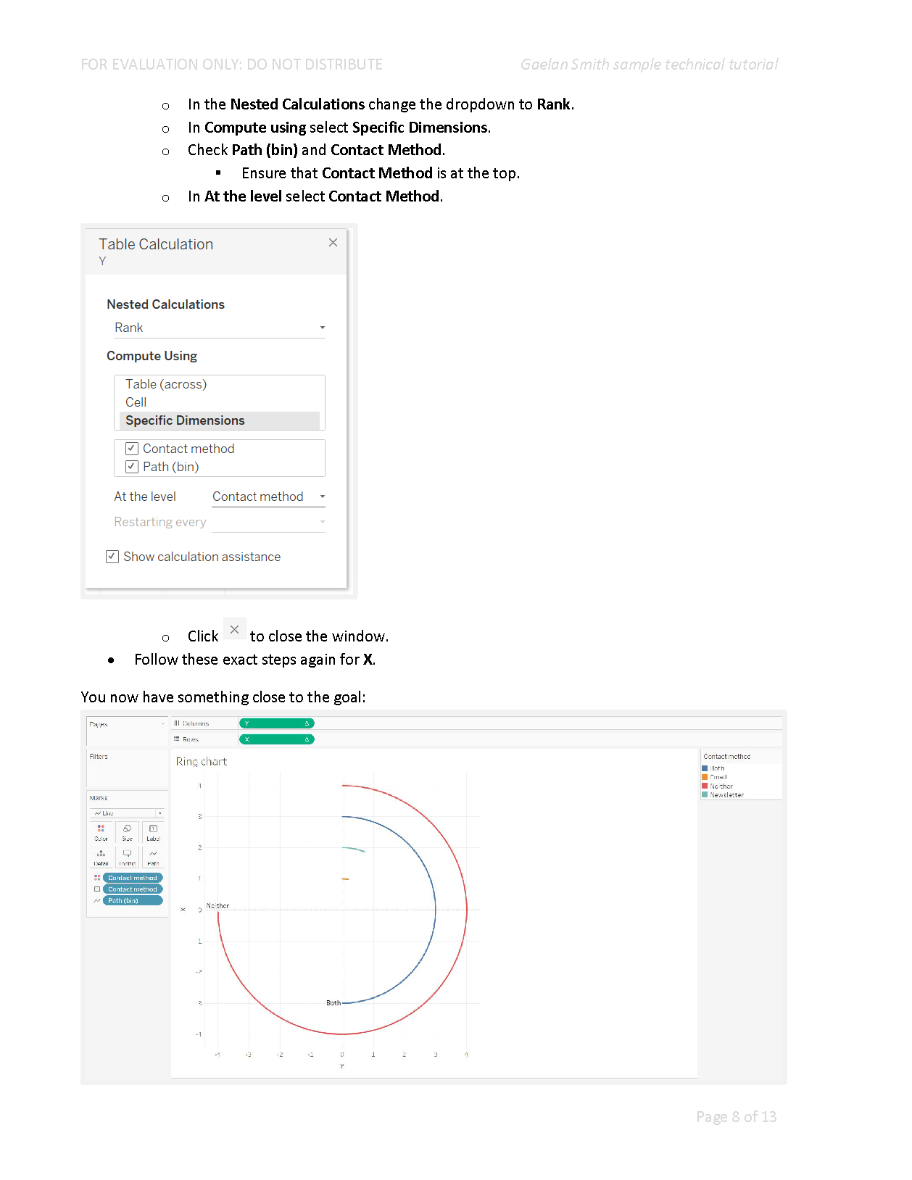Click the Path button on Marks card
The image size is (912, 1180).
[153, 857]
